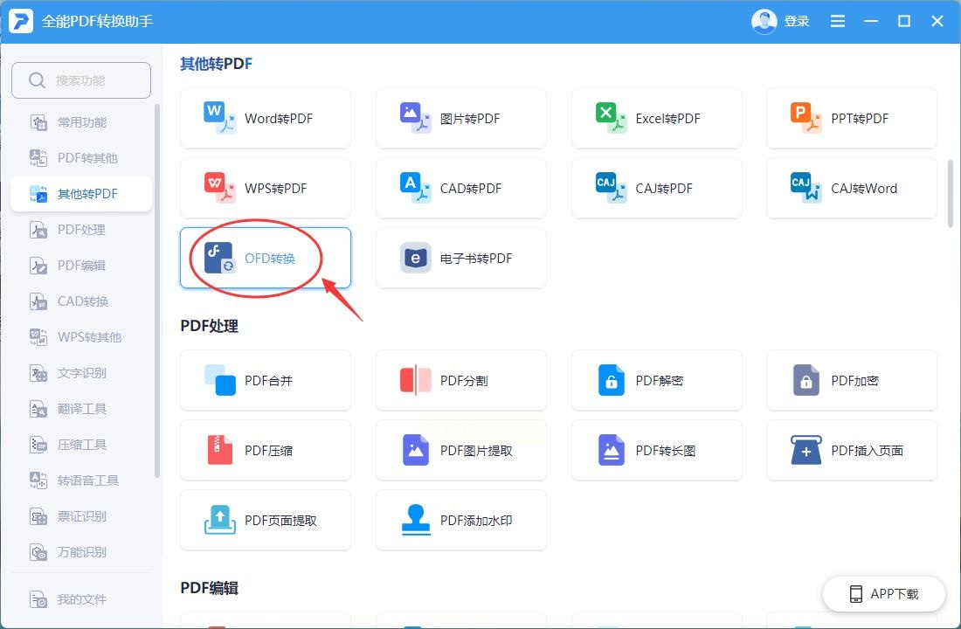The image size is (961, 629).
Task: Click the 登录 login link
Action: pos(797,22)
